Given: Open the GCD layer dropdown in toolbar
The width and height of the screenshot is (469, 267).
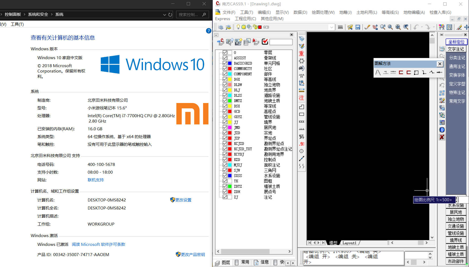Looking at the screenshot, I should (x=332, y=27).
